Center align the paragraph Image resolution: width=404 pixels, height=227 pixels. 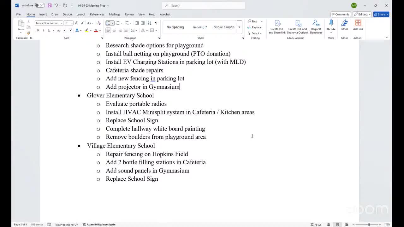point(114,30)
